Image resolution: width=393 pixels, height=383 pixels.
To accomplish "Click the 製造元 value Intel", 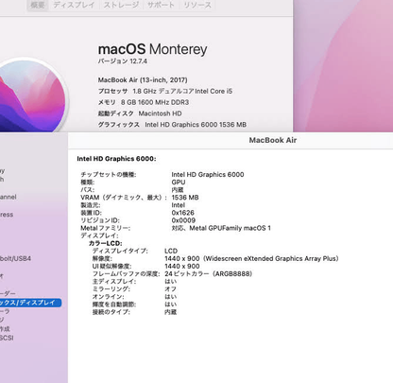I will pyautogui.click(x=178, y=205).
